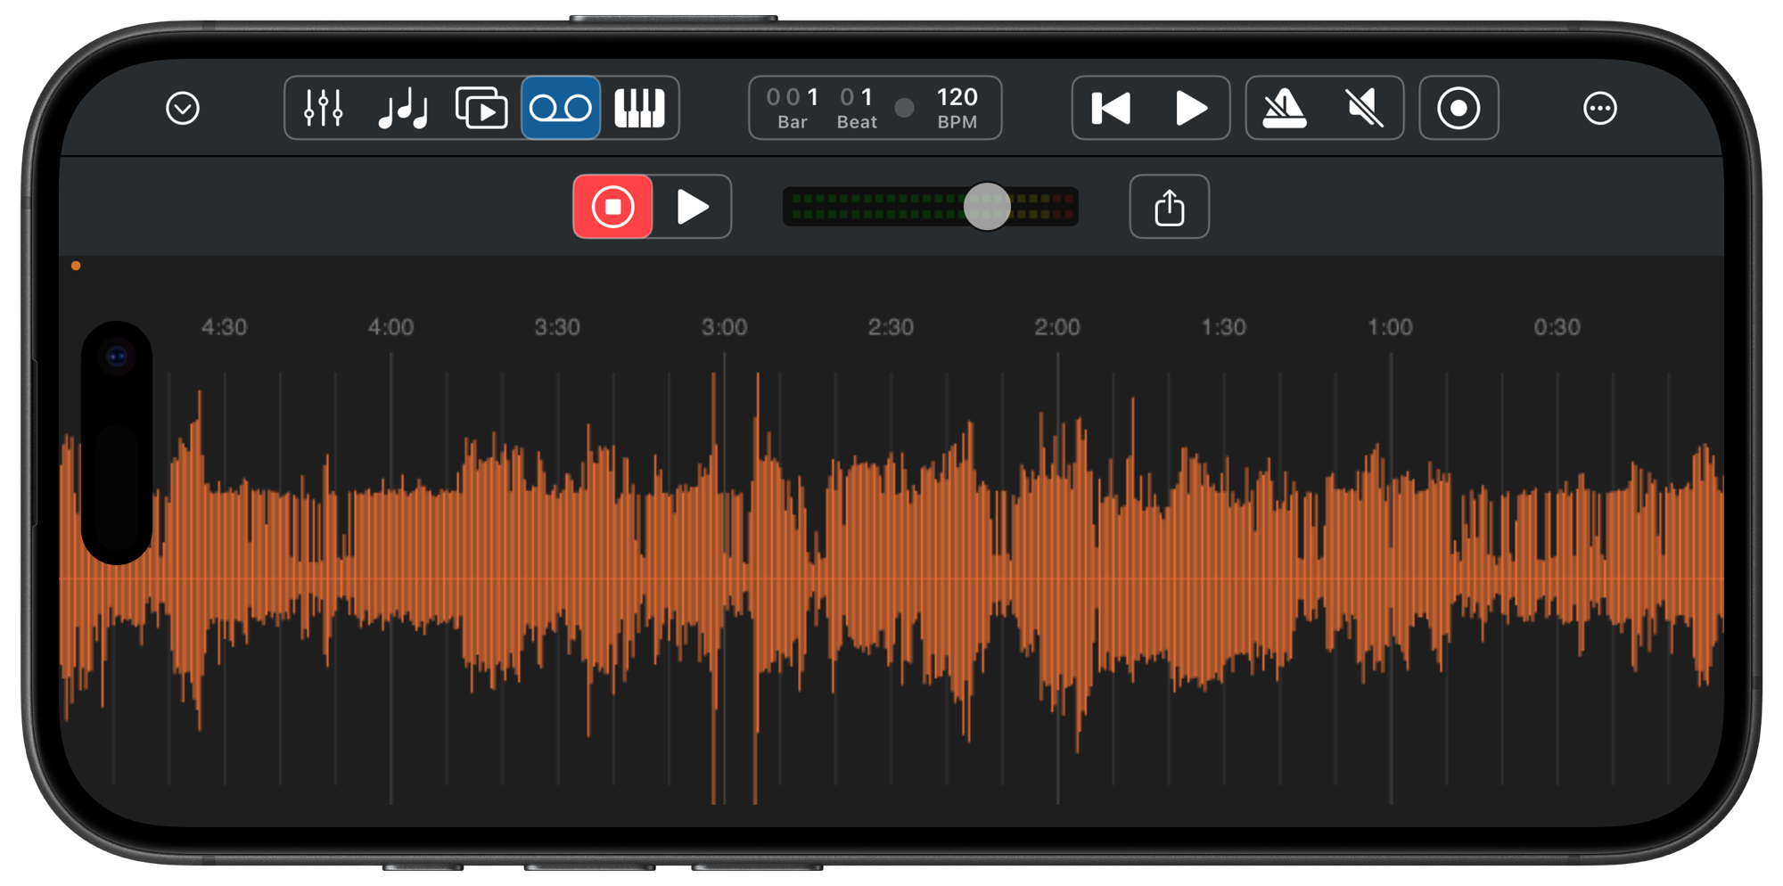Play the recorded voice memo
1783x886 pixels.
(x=692, y=207)
